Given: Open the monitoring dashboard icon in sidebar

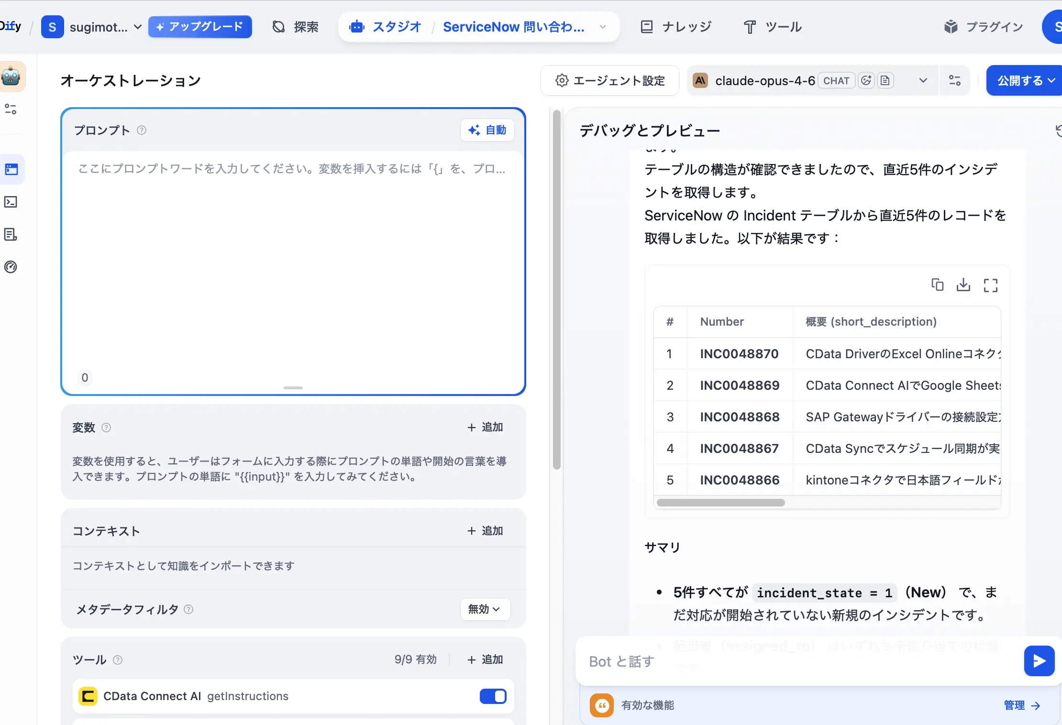Looking at the screenshot, I should 11,267.
